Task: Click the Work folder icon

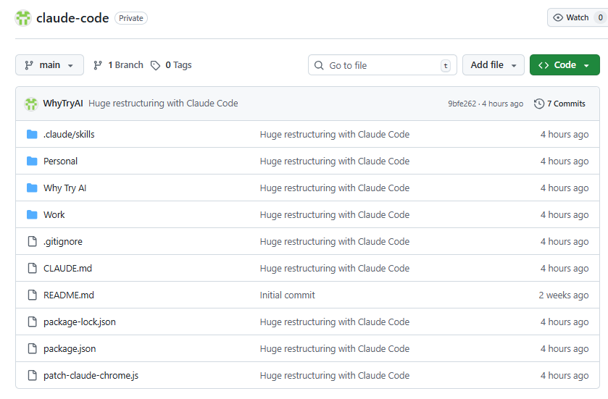Action: pyautogui.click(x=32, y=214)
